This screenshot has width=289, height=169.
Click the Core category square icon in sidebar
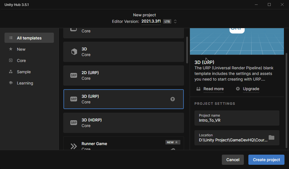tap(10, 60)
